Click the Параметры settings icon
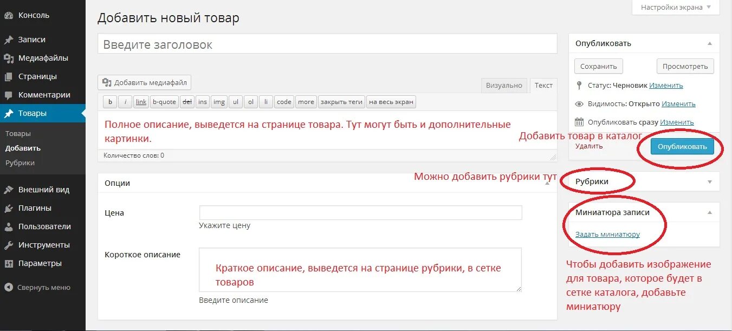Image resolution: width=732 pixels, height=331 pixels. pyautogui.click(x=9, y=264)
